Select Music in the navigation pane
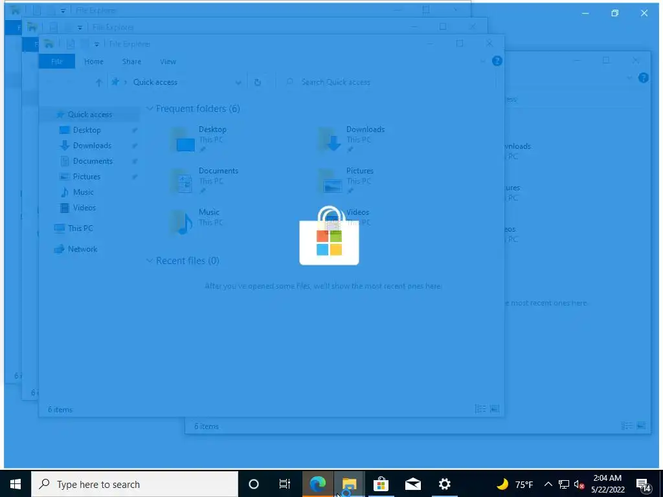The width and height of the screenshot is (663, 497). [83, 192]
